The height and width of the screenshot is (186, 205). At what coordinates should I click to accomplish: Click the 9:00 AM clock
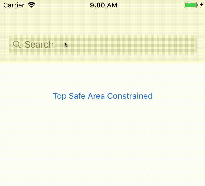click(x=104, y=5)
